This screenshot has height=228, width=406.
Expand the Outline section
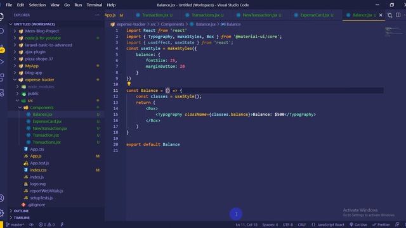21,211
